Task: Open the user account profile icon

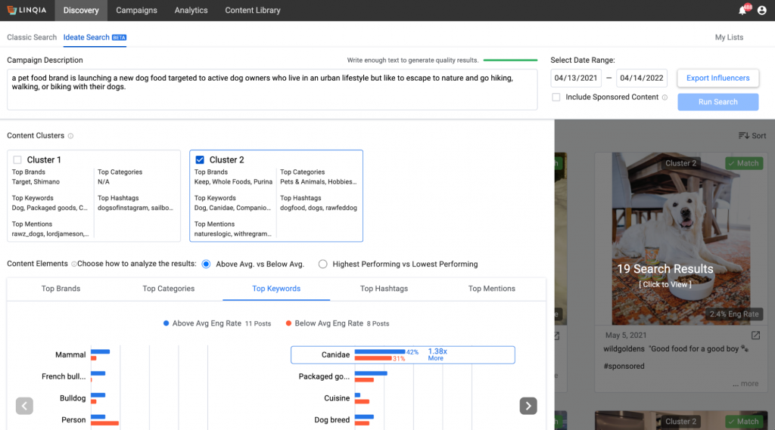Action: click(x=761, y=11)
